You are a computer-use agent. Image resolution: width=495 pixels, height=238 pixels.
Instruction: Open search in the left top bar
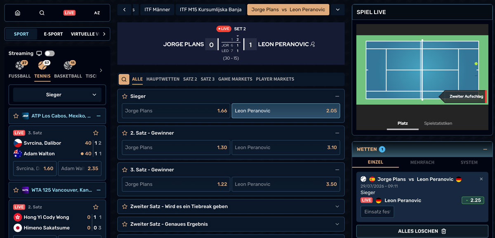42,13
